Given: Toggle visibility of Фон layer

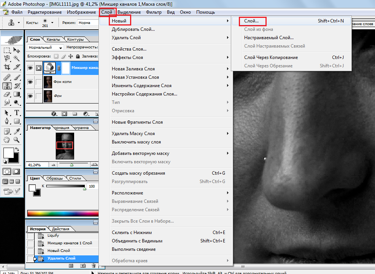Looking at the screenshot, I should click(30, 96).
